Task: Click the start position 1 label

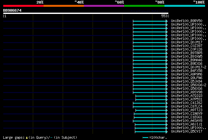Action: [x=5, y=16]
